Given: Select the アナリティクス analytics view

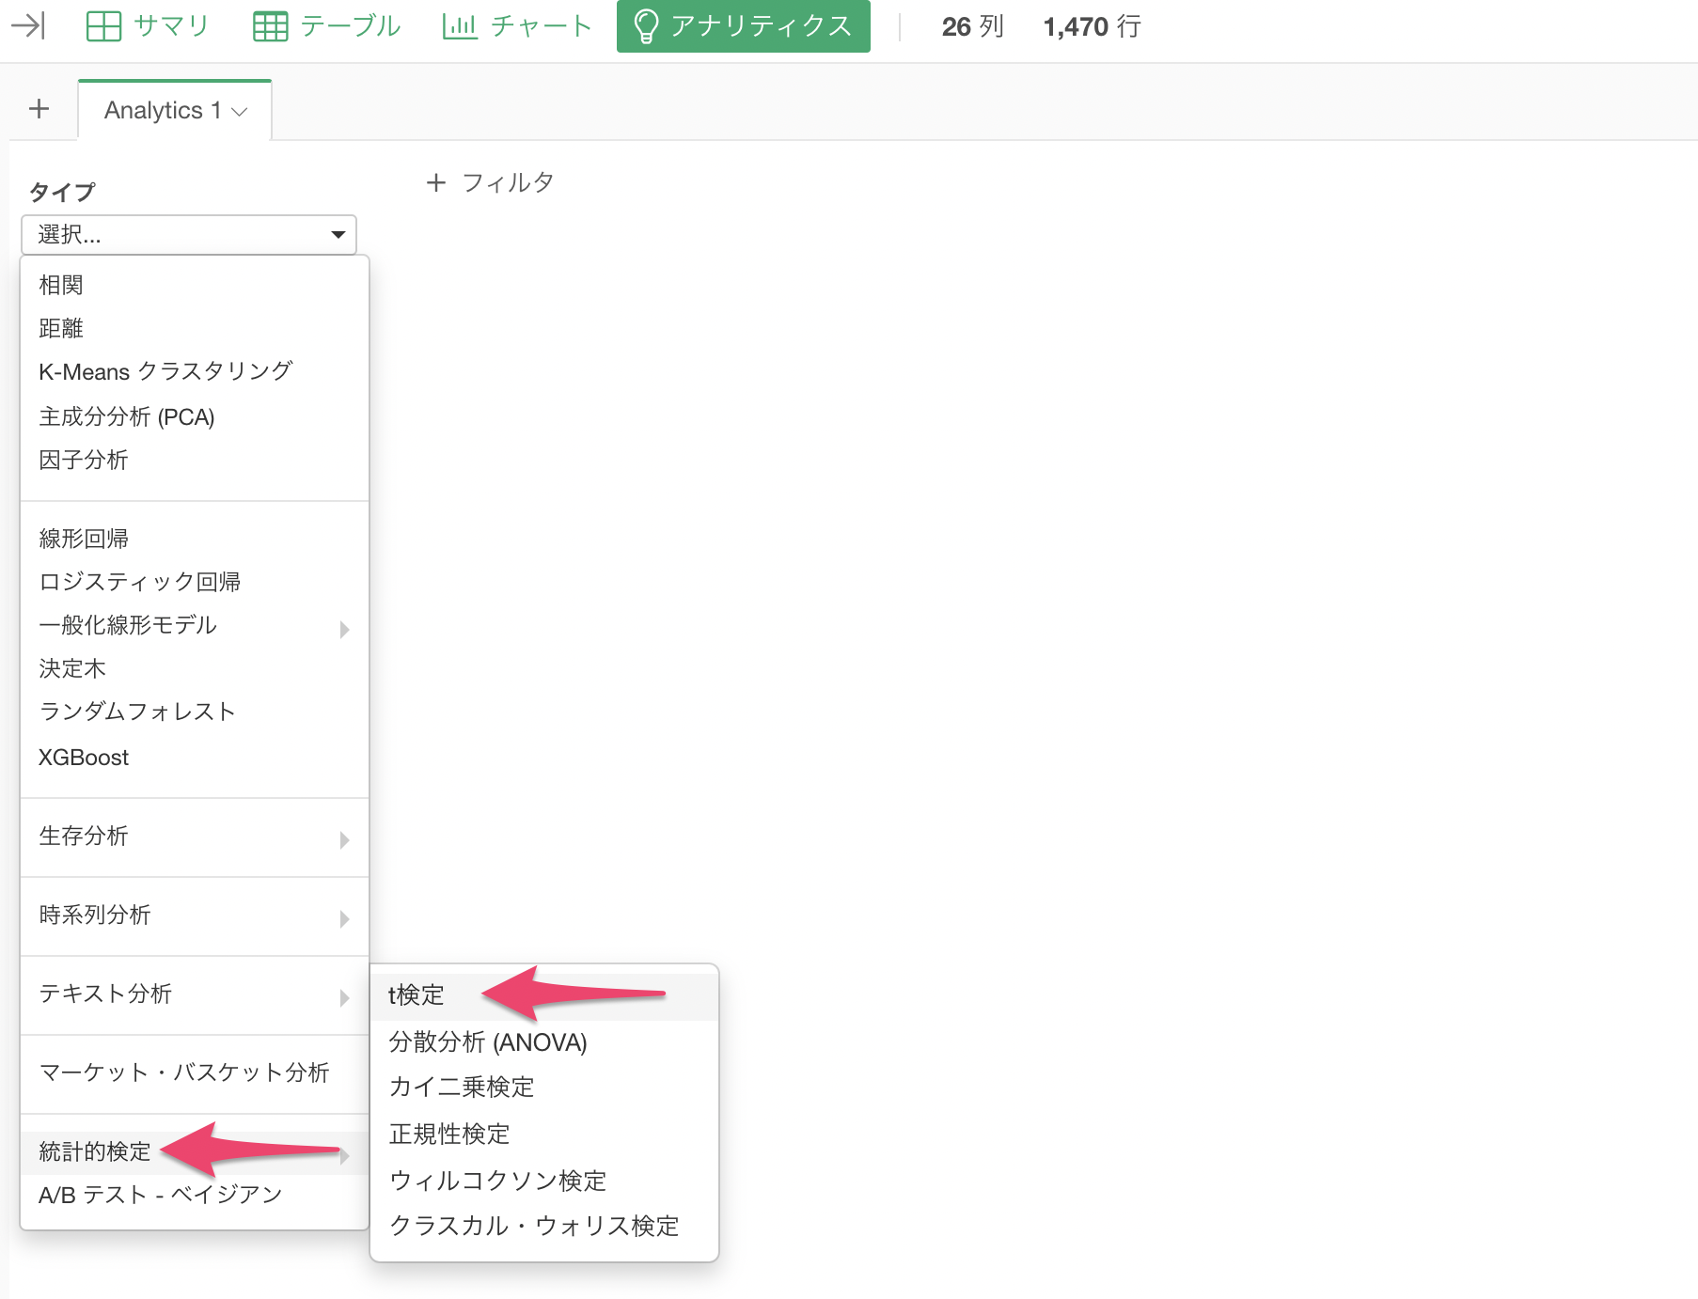Looking at the screenshot, I should [x=743, y=26].
